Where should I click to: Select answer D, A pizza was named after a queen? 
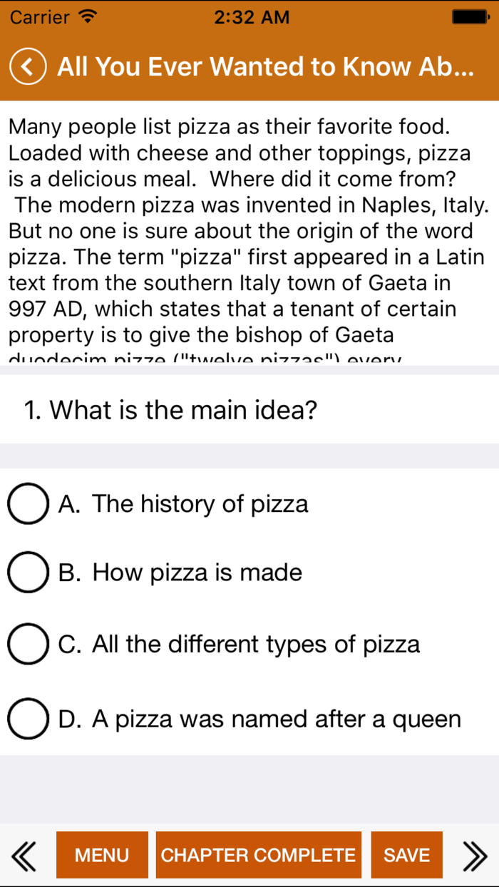pos(27,719)
